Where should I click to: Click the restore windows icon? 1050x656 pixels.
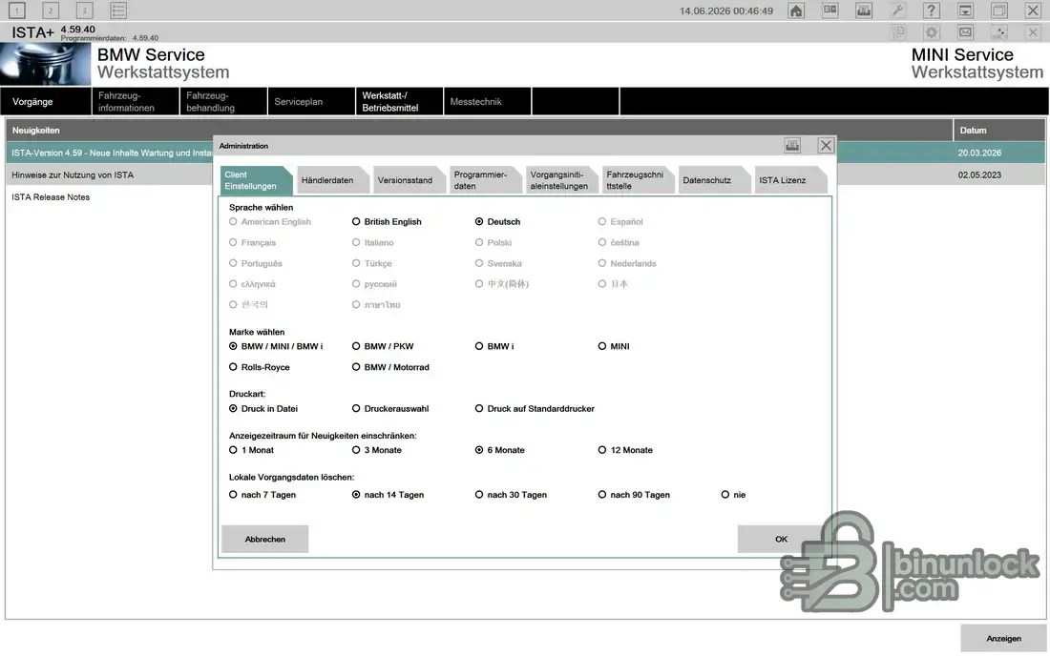[x=999, y=10]
